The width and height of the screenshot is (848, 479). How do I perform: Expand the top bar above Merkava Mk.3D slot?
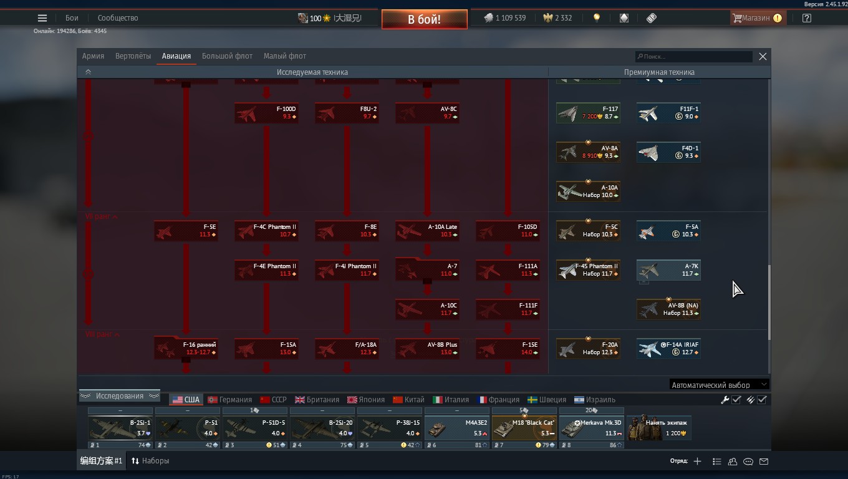(x=591, y=410)
